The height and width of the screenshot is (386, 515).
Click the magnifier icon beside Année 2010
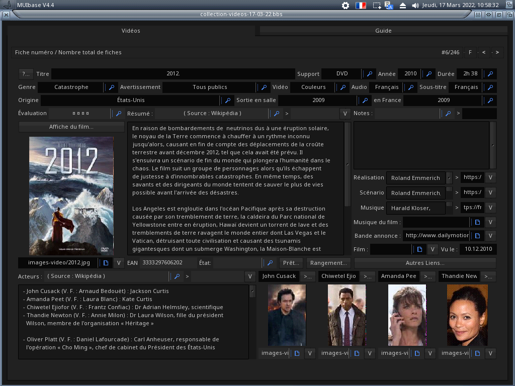click(x=429, y=74)
